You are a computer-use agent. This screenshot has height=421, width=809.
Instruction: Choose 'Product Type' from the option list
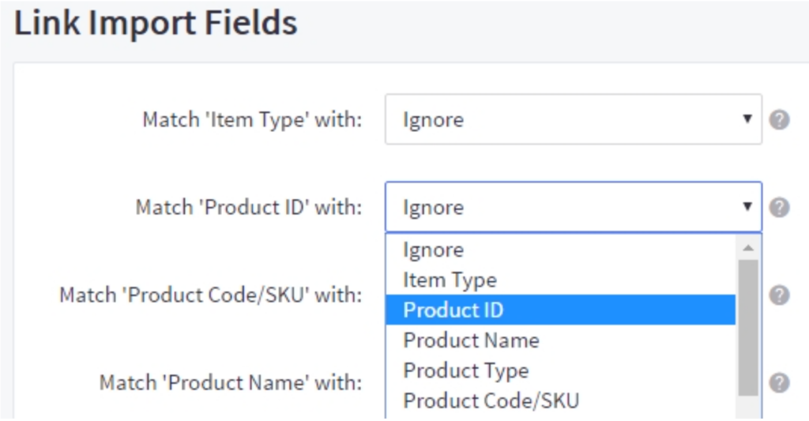[x=465, y=370]
